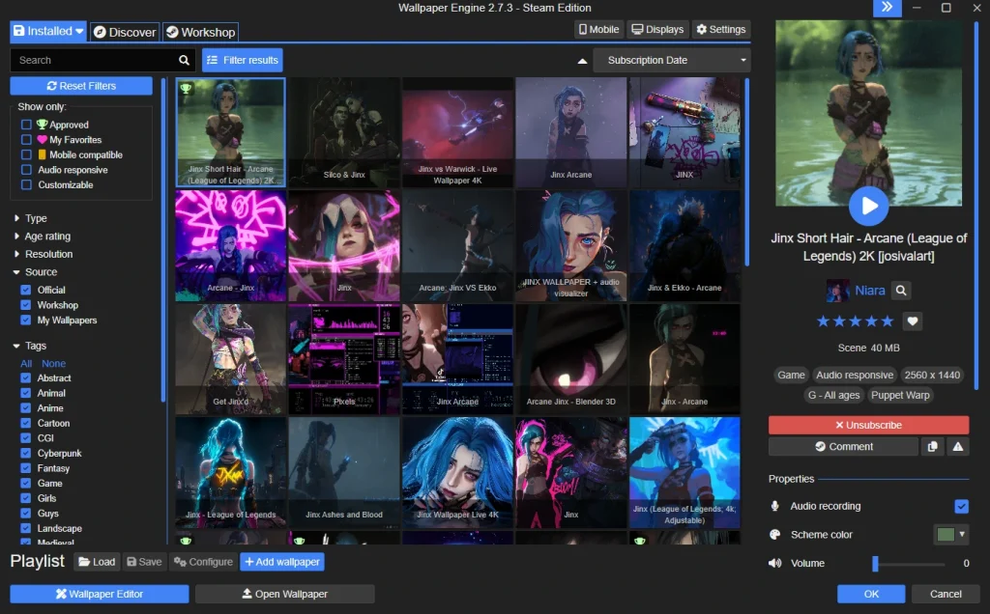Enable the Customizable filter checkbox

(x=26, y=184)
